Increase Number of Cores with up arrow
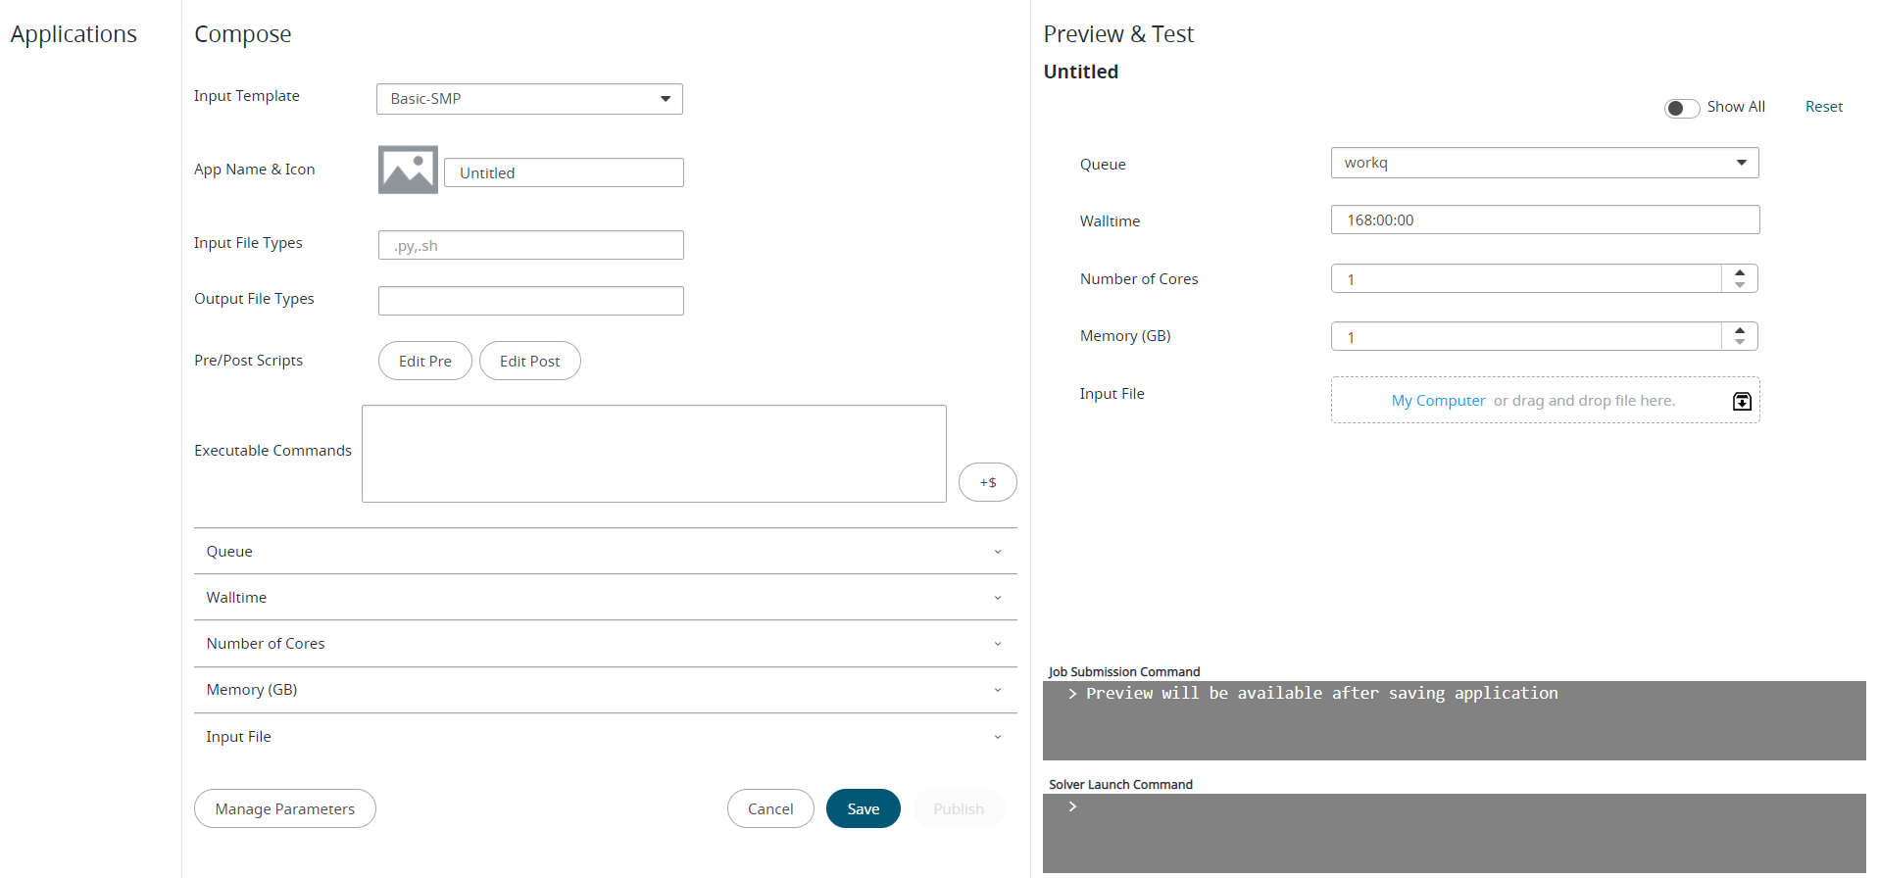Screen dimensions: 1878x878 (1740, 272)
